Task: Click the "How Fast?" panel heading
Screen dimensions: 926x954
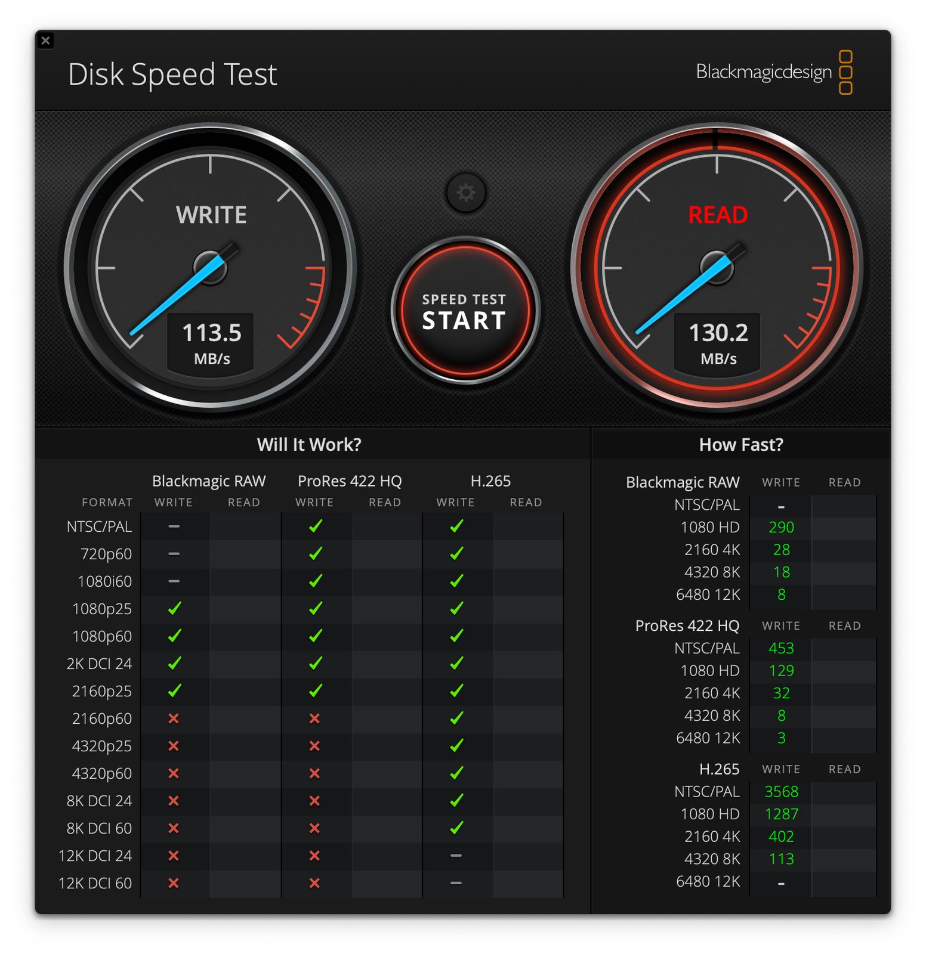Action: click(x=741, y=445)
